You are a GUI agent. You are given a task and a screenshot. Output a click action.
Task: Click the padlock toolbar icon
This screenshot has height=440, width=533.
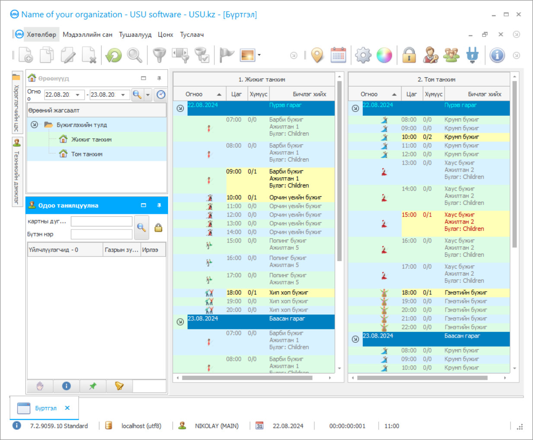(x=409, y=55)
